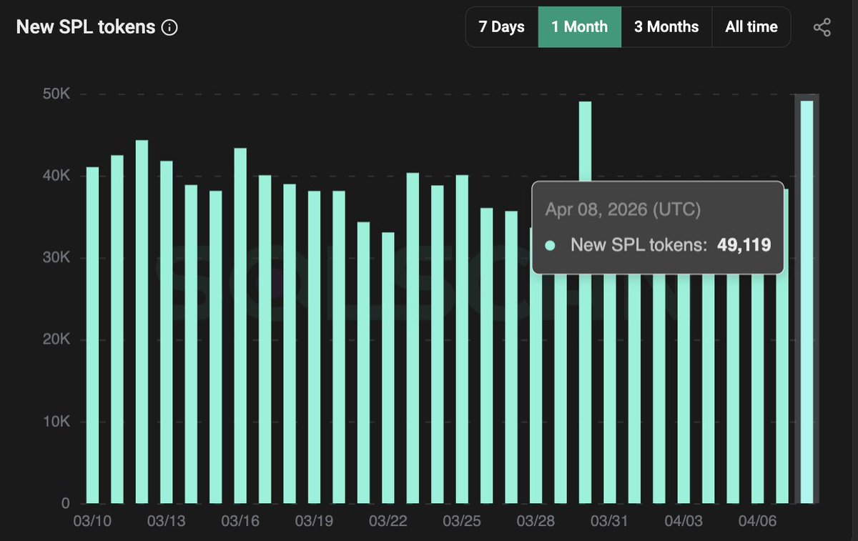This screenshot has width=858, height=541.
Task: Switch to the 7 Days range
Action: click(x=502, y=27)
